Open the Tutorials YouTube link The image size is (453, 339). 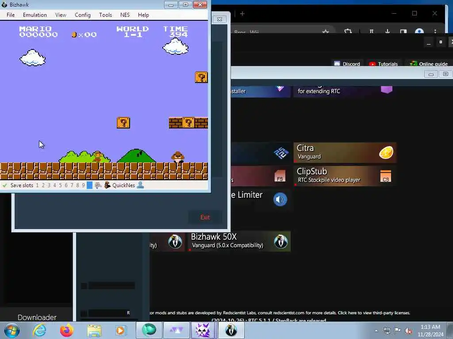(x=384, y=64)
